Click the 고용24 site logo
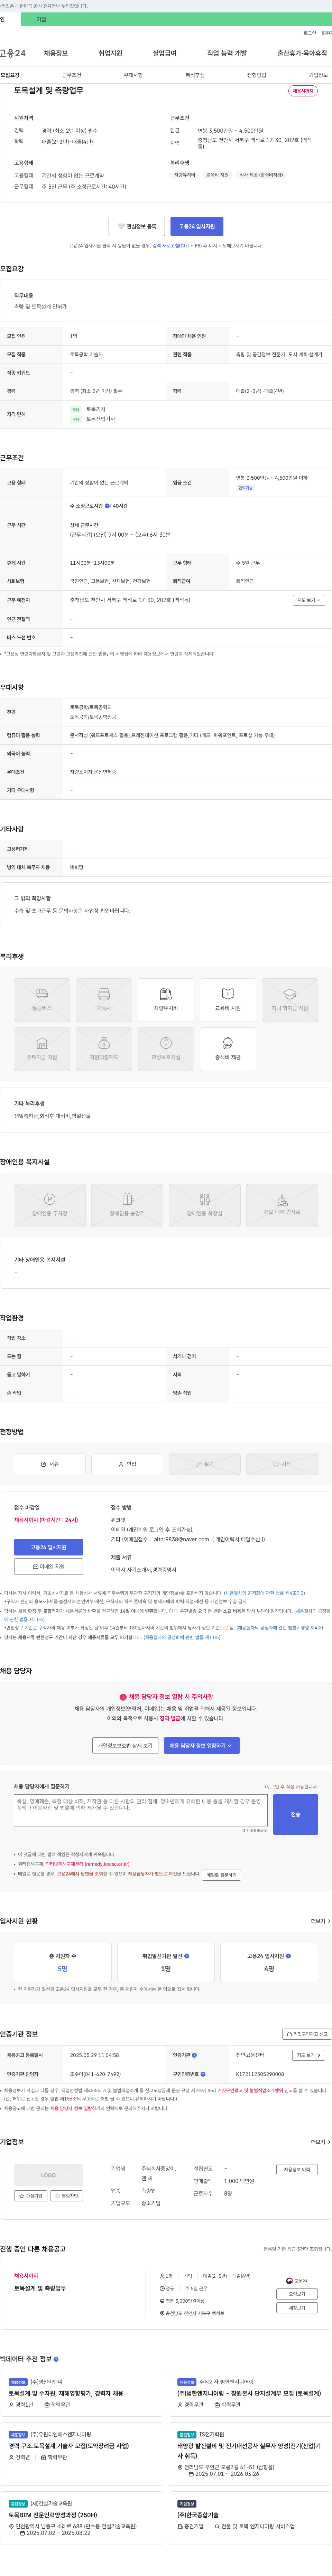Image resolution: width=332 pixels, height=2576 pixels. [13, 53]
